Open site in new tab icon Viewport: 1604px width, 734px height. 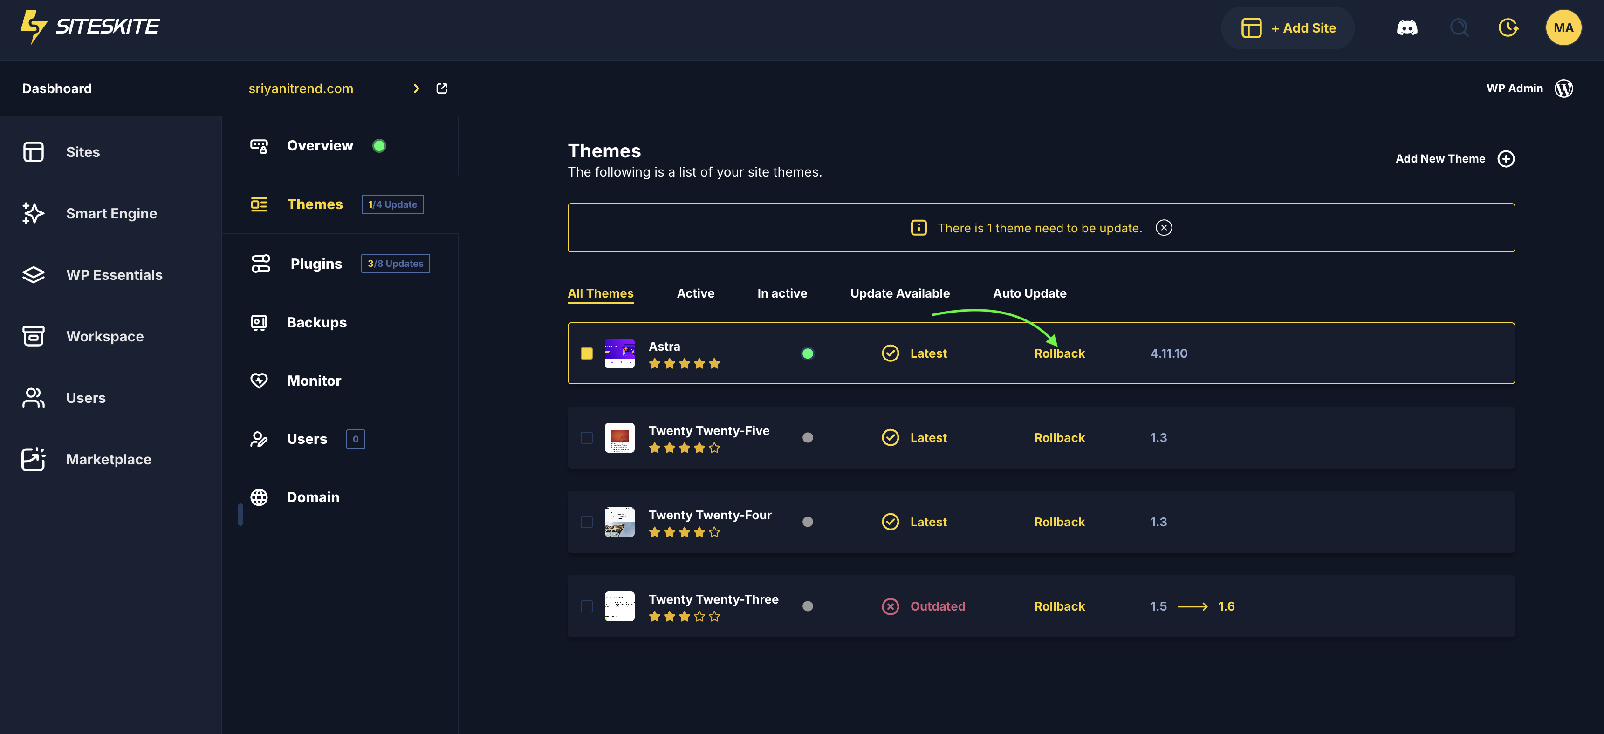[x=441, y=88]
